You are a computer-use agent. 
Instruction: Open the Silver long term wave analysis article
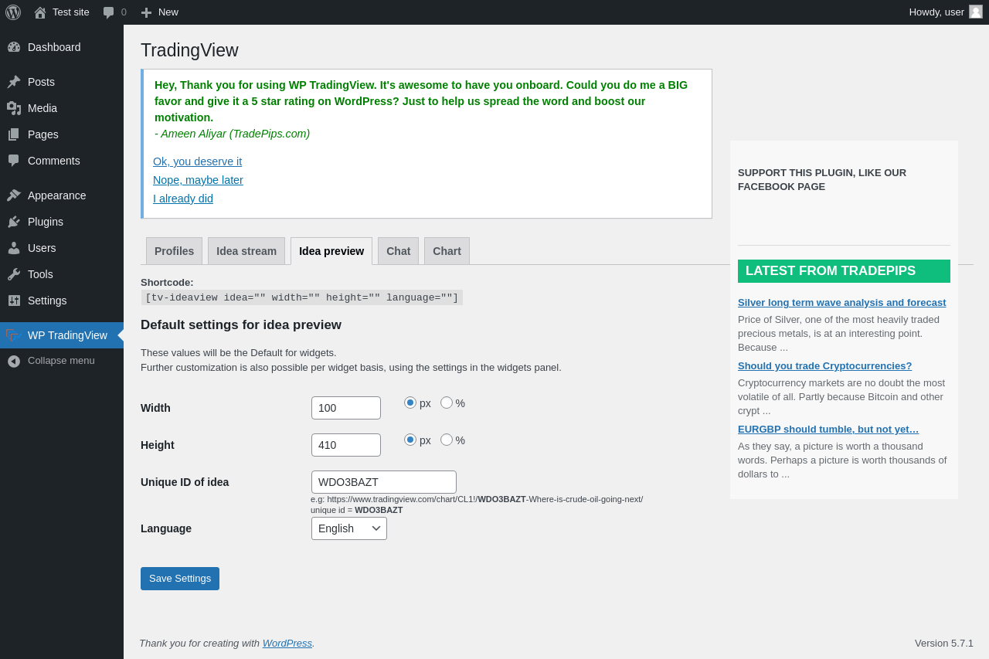pos(841,303)
